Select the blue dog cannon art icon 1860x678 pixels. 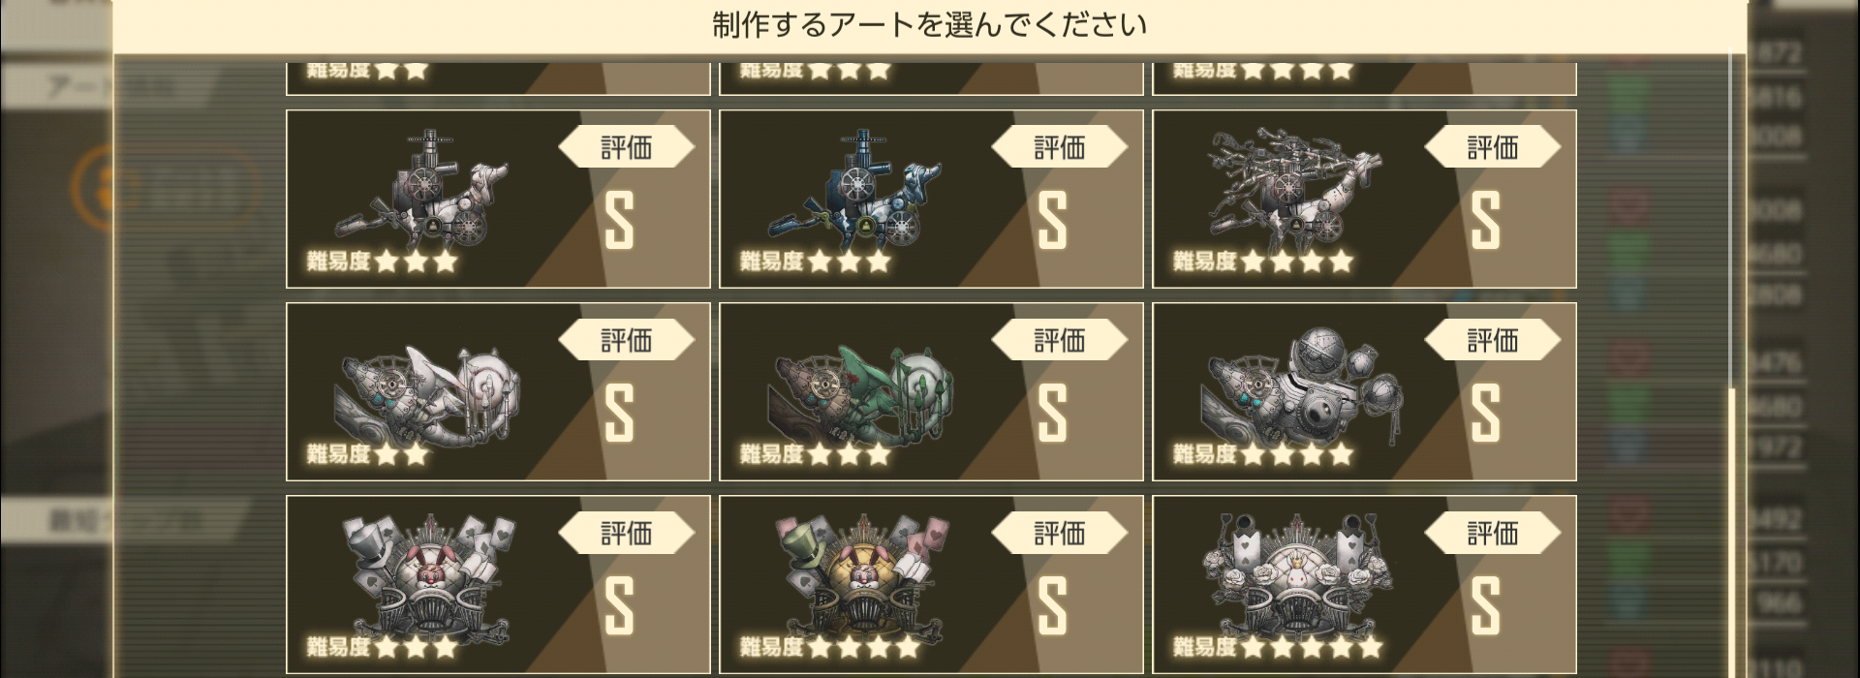[x=854, y=187]
